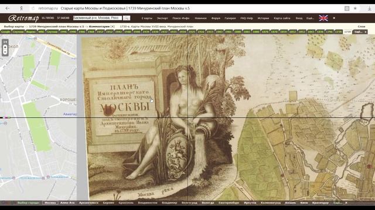This screenshot has width=375, height=210.
Task: Open the 'Форум' menu item
Action: [x=216, y=18]
